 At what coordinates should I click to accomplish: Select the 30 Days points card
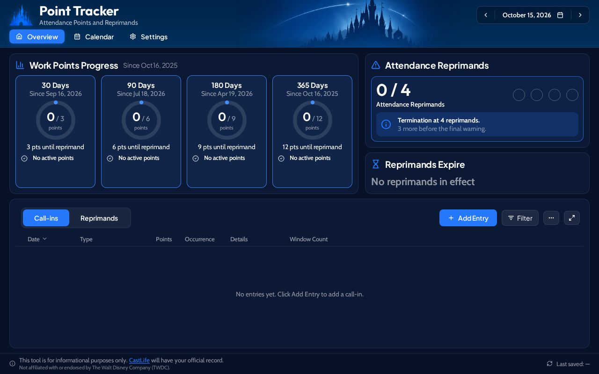pos(55,131)
